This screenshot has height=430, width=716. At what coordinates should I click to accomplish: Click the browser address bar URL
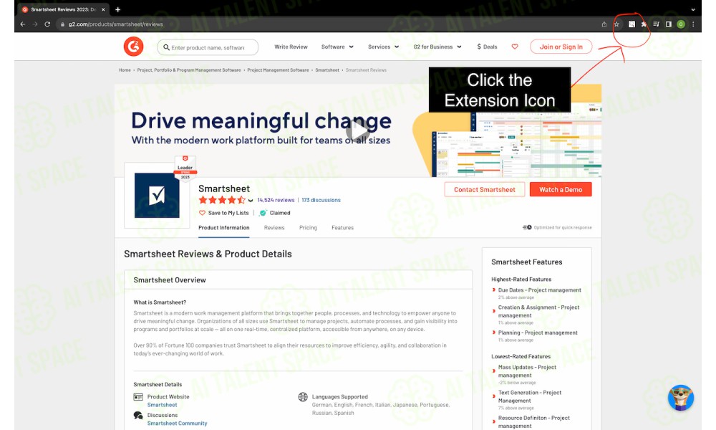tap(115, 24)
